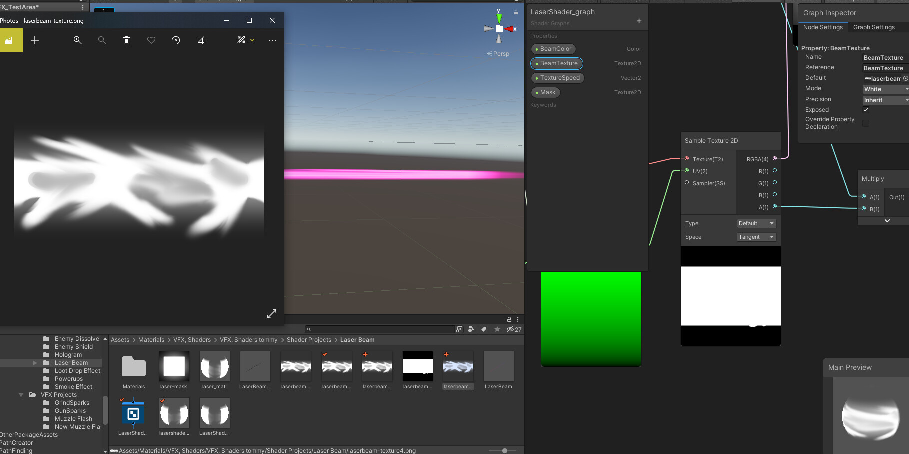Click the search-by-label tag icon in Project panel
This screenshot has height=454, width=909.
pyautogui.click(x=483, y=329)
